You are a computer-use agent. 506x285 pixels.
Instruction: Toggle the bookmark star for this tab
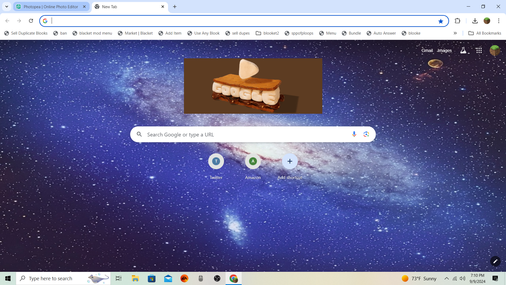click(x=441, y=21)
